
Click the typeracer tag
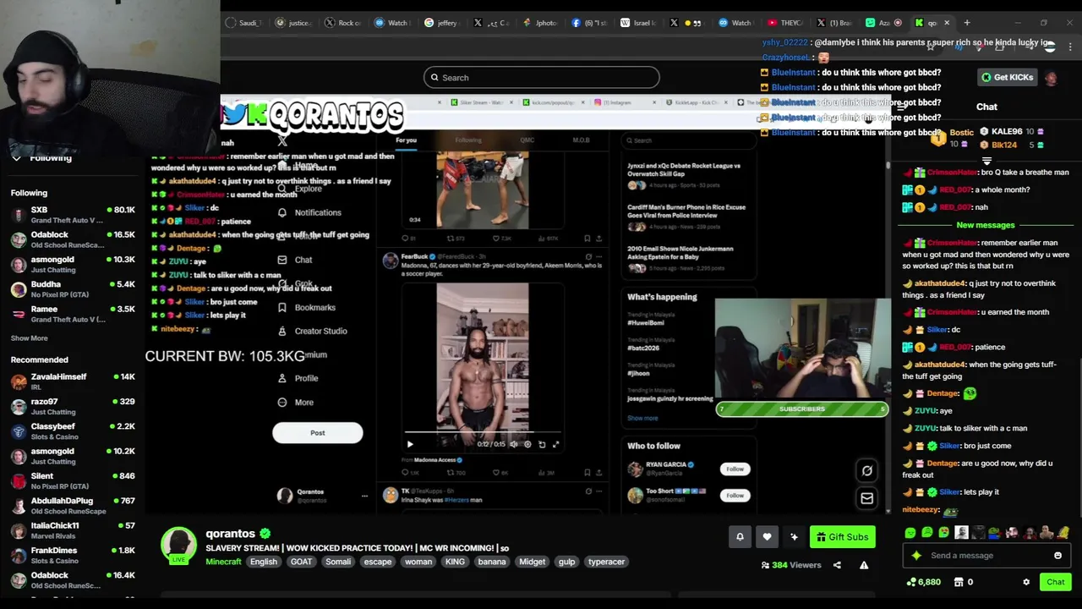pos(606,562)
